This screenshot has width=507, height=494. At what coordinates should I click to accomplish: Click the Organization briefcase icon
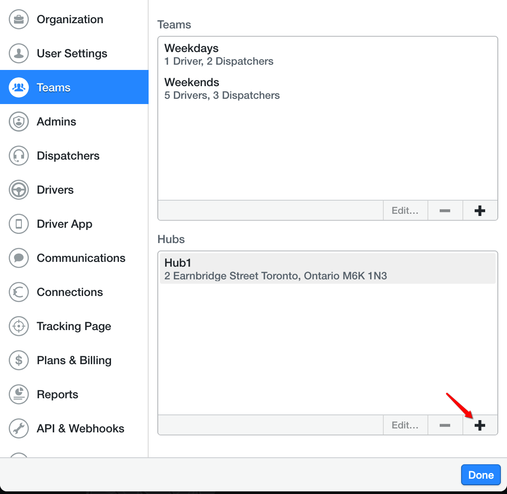tap(19, 19)
